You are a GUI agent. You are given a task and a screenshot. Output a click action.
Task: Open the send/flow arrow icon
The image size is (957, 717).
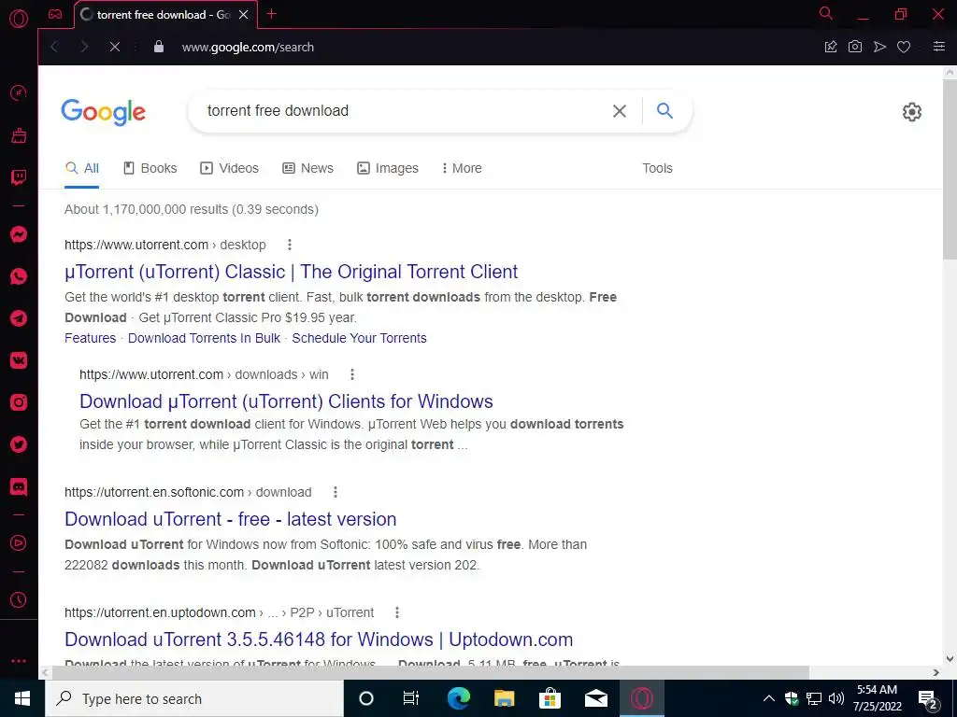click(879, 47)
